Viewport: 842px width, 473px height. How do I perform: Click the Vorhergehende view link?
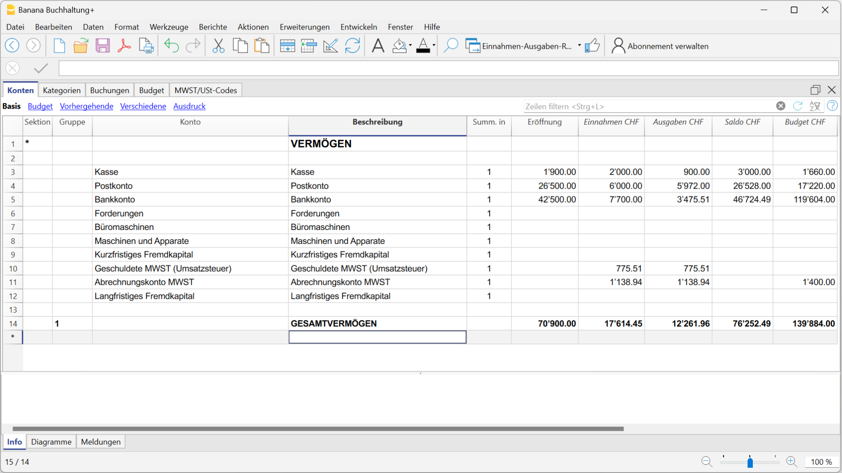point(87,106)
